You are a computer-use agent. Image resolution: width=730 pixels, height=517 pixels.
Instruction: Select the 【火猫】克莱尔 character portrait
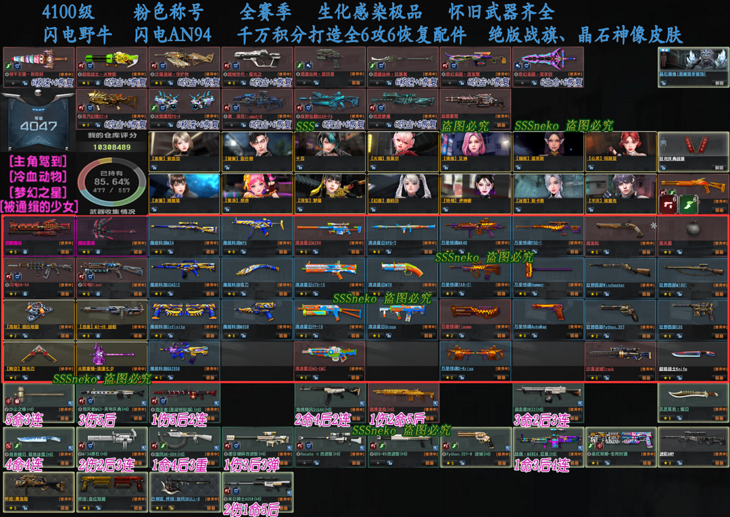(x=402, y=144)
